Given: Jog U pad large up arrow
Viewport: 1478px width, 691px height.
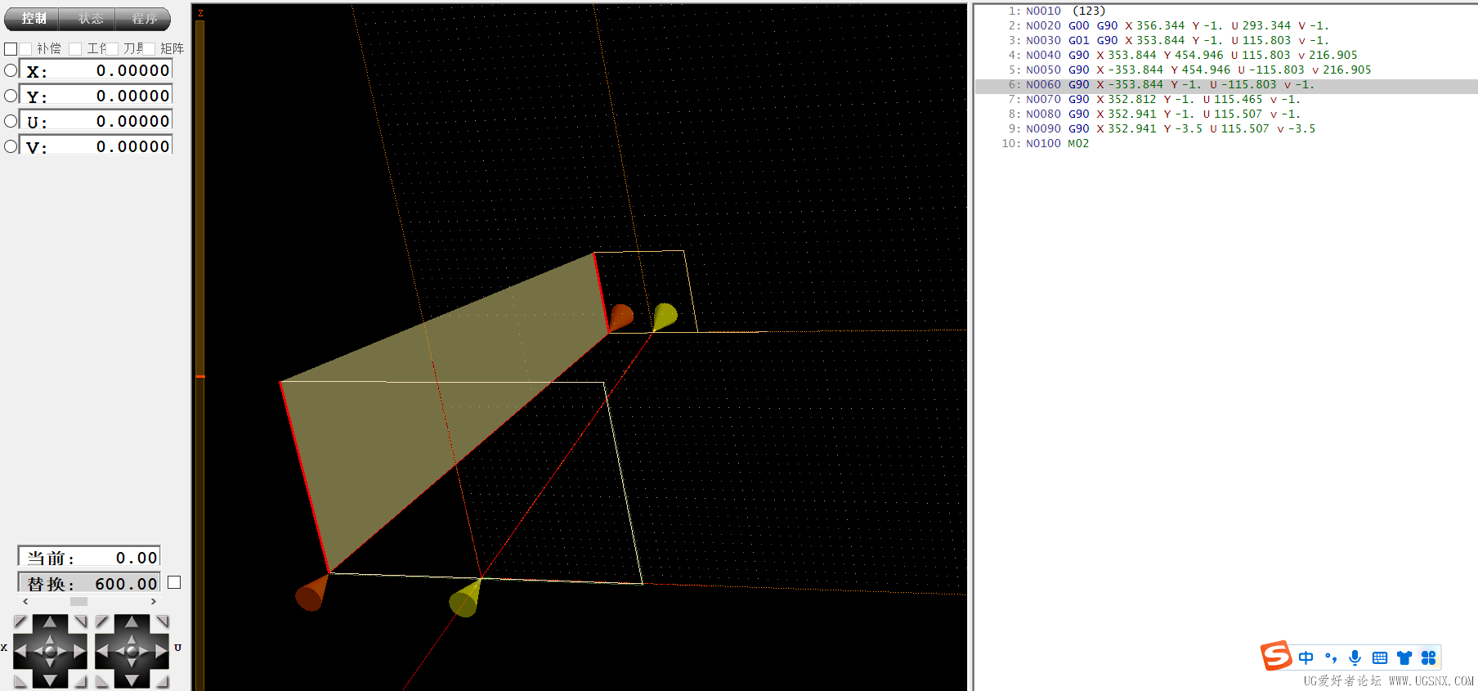Looking at the screenshot, I should pos(132,621).
